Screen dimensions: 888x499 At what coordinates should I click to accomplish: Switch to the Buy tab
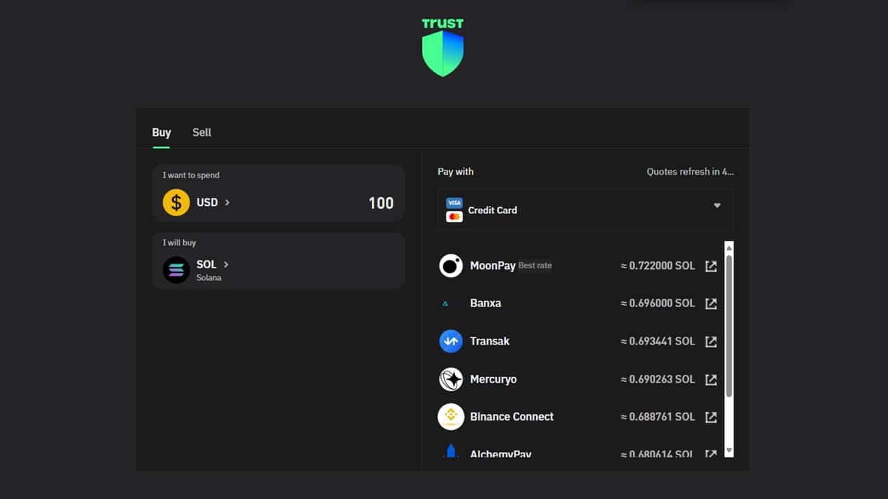coord(162,132)
